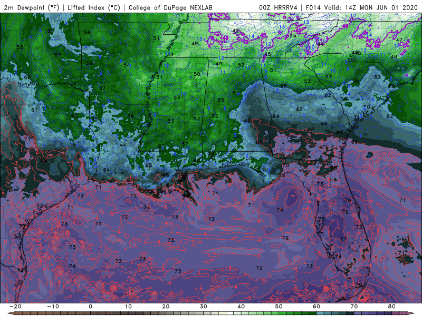The width and height of the screenshot is (422, 316).
Task: Click the dewpoint value 42 near the top
Action: click(x=236, y=31)
